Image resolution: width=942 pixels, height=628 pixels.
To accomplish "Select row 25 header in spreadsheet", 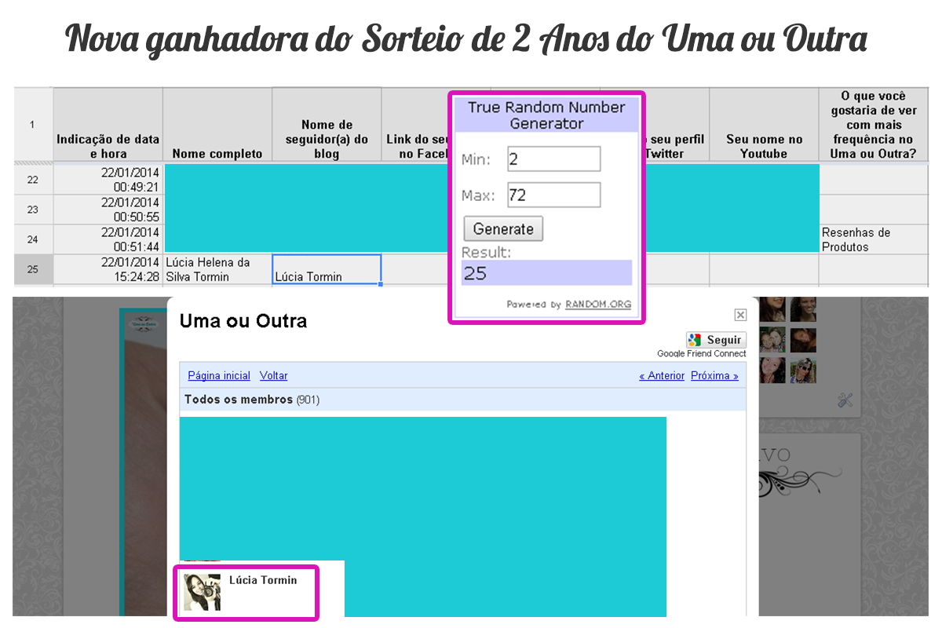I will 33,269.
